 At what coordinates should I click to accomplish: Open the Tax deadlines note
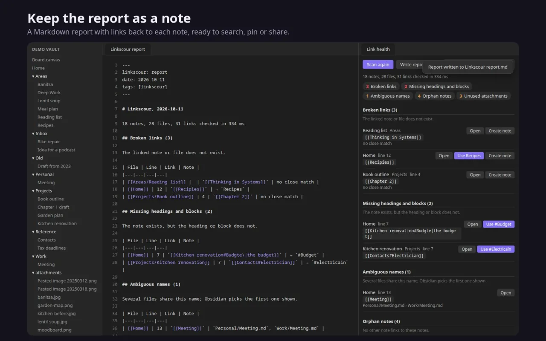[x=52, y=248]
